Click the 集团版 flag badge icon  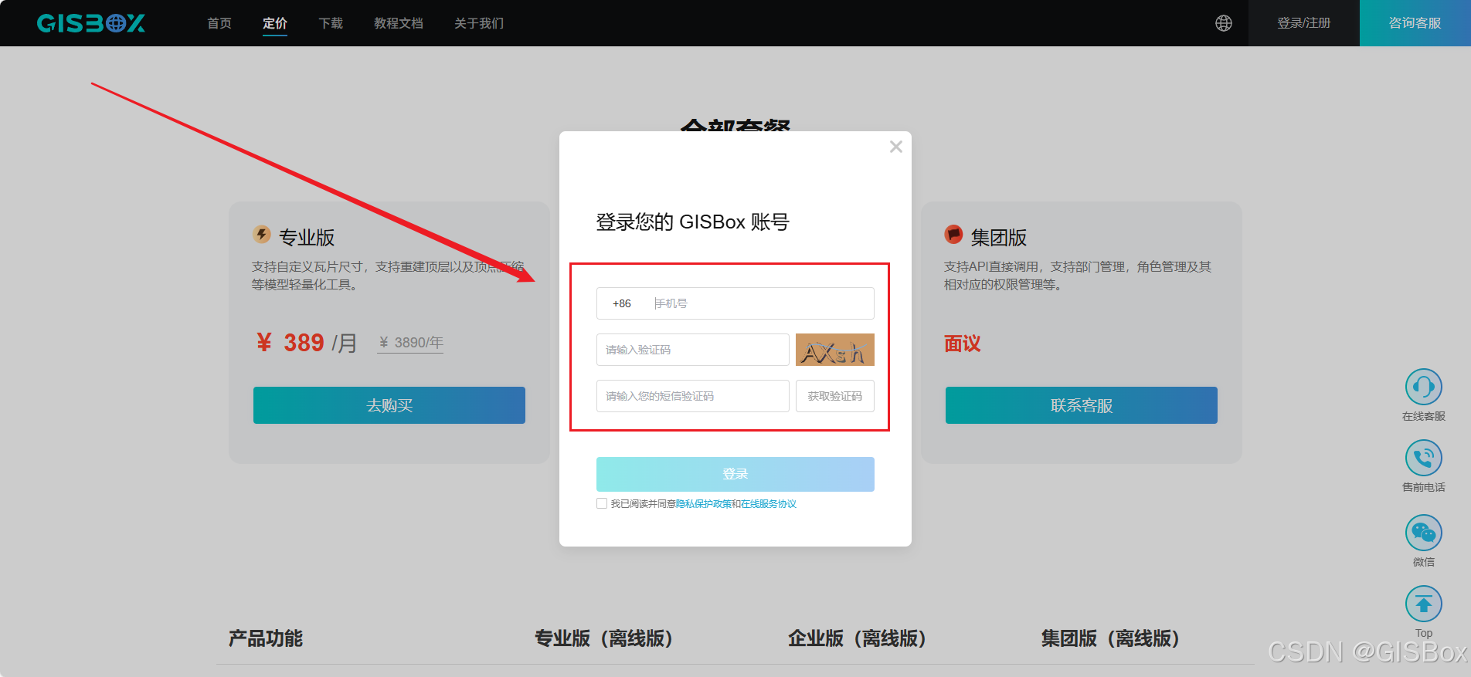954,235
